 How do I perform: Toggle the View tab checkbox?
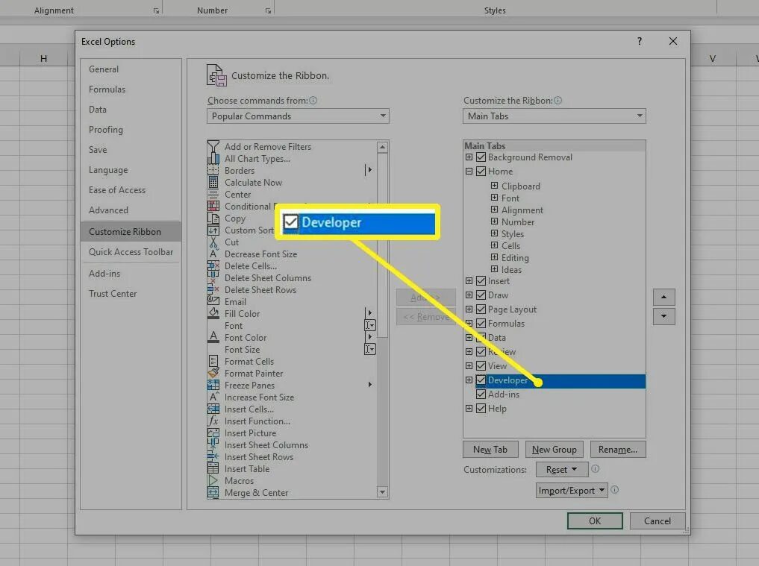pos(481,365)
